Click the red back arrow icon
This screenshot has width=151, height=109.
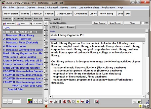pos(51,102)
